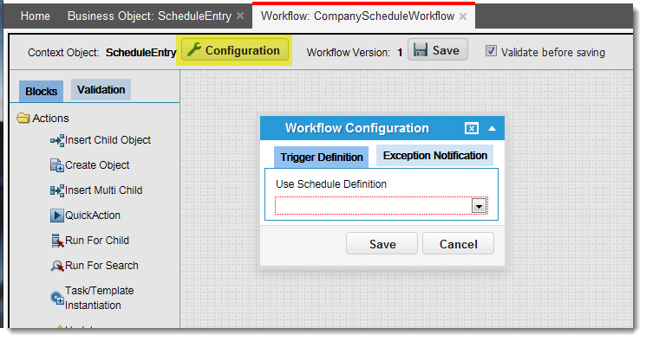Viewport: 646px width, 341px height.
Task: Click the Task/Template Instantiation gear icon
Action: point(57,298)
